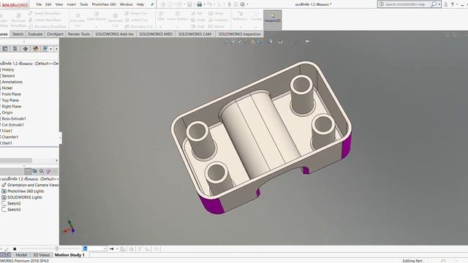Toggle the Sketch3 checkbox in motion tree

4,210
